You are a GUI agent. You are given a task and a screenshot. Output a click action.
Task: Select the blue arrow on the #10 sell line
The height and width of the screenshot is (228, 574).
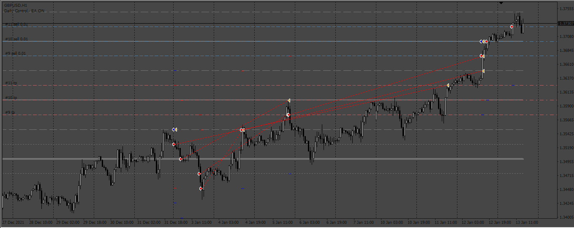(x=481, y=41)
